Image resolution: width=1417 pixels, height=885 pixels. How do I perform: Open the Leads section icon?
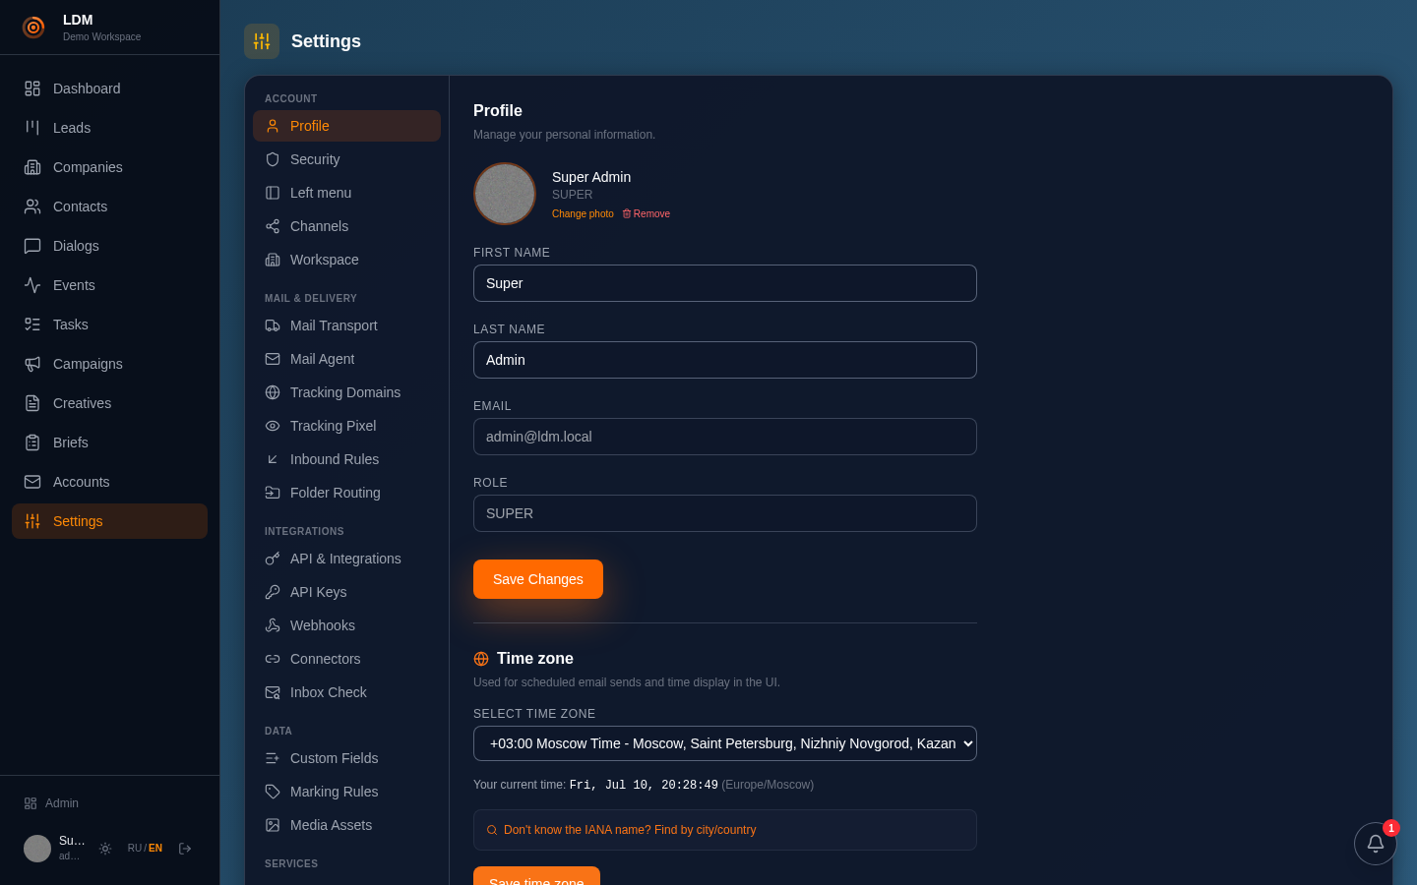pyautogui.click(x=32, y=128)
